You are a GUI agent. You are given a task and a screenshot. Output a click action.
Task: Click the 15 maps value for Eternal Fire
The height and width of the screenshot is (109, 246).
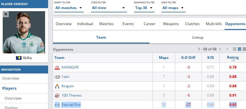coord(164,104)
